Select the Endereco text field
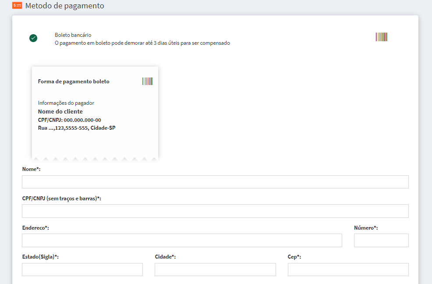The height and width of the screenshot is (284, 432). [182, 240]
